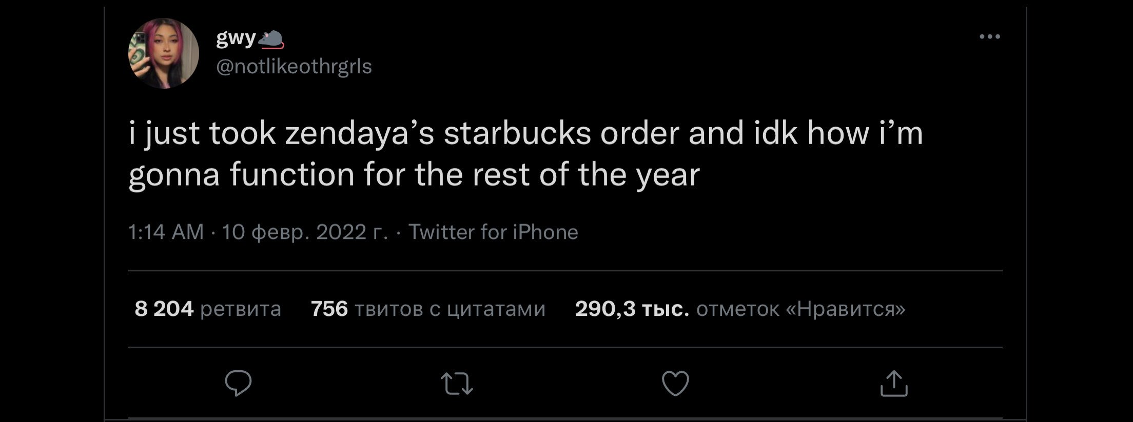Click the display name gwy
Screen dimensions: 1133x422
pyautogui.click(x=236, y=38)
